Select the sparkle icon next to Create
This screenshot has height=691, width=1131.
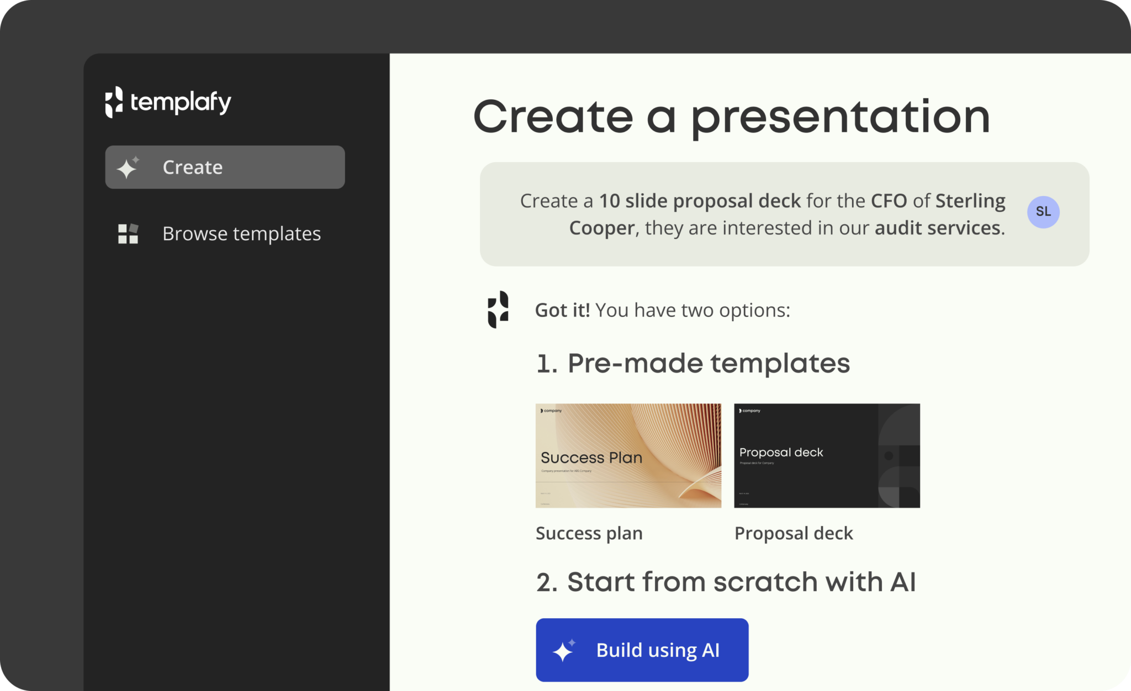[128, 167]
